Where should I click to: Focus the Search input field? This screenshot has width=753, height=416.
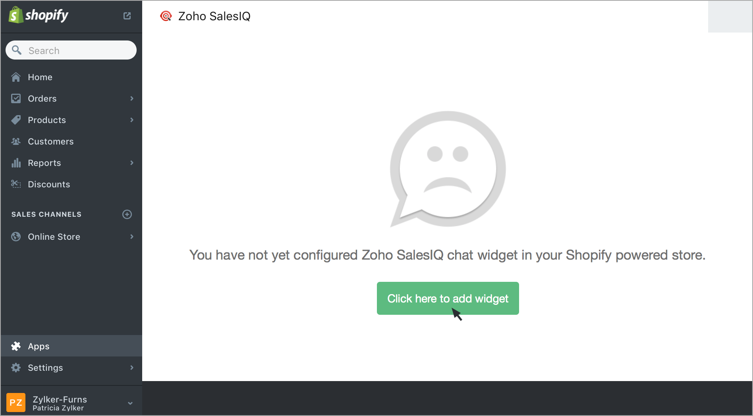pyautogui.click(x=71, y=50)
